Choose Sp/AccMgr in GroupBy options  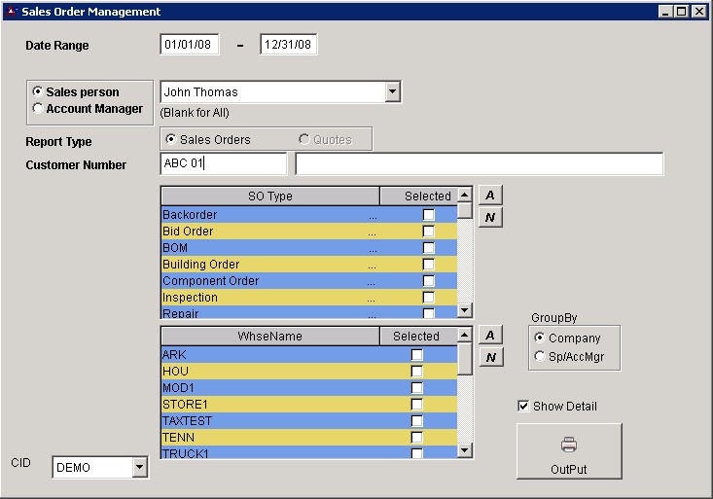540,357
